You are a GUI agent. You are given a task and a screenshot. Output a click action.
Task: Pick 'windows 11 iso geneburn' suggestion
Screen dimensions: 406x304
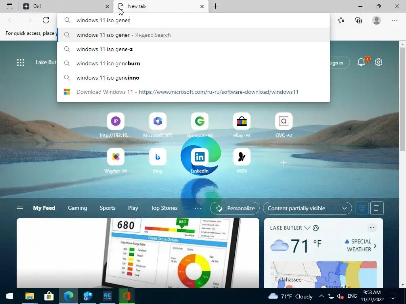coord(193,63)
